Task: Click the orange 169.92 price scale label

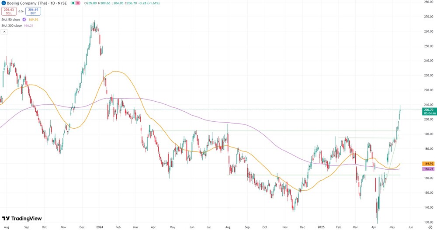Action: coord(428,164)
